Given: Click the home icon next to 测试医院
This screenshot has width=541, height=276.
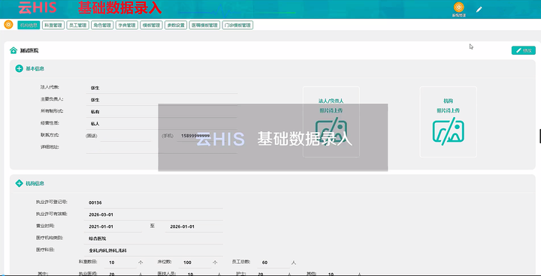Looking at the screenshot, I should [x=14, y=51].
